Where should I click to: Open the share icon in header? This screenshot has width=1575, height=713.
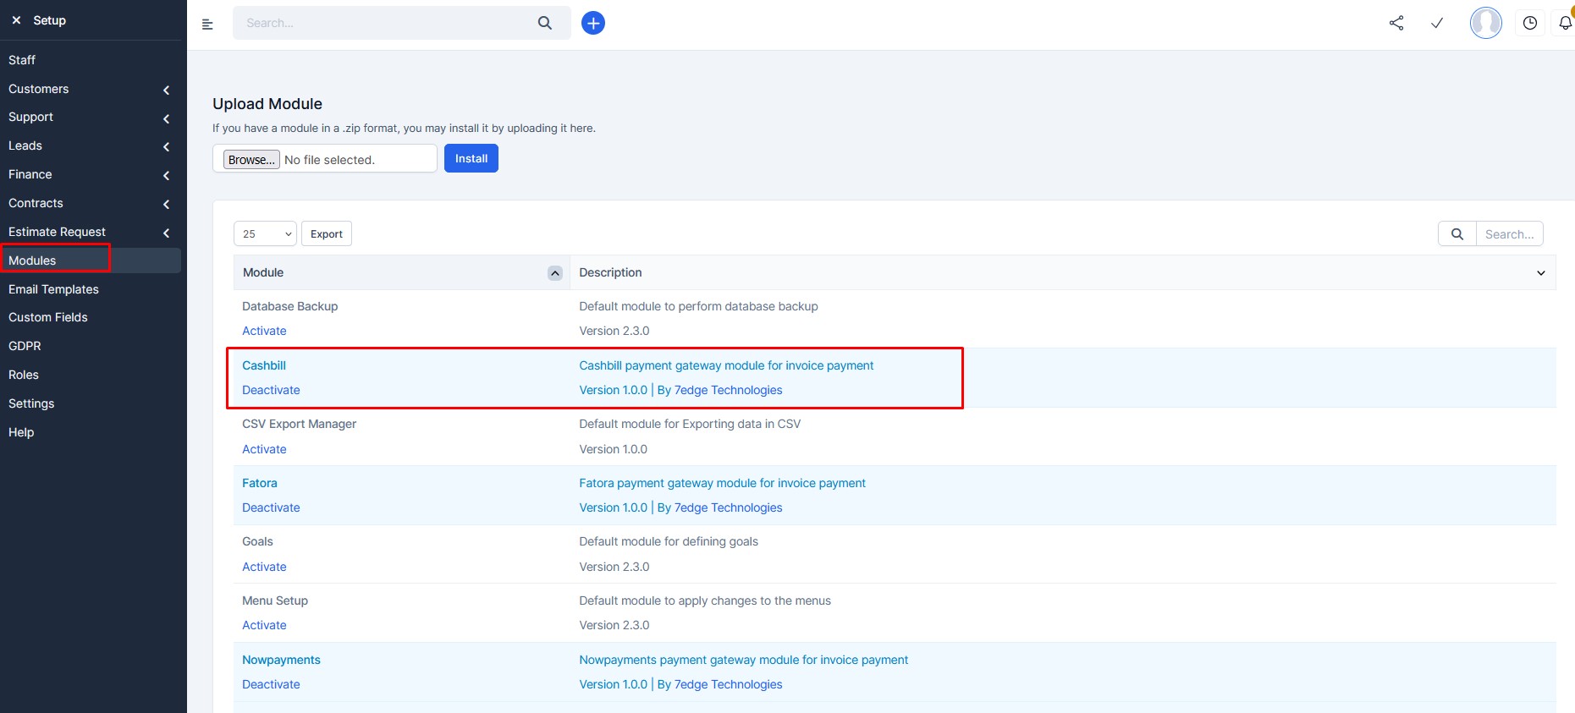(x=1396, y=23)
